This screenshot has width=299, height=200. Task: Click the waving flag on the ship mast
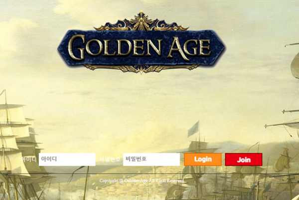click(193, 129)
